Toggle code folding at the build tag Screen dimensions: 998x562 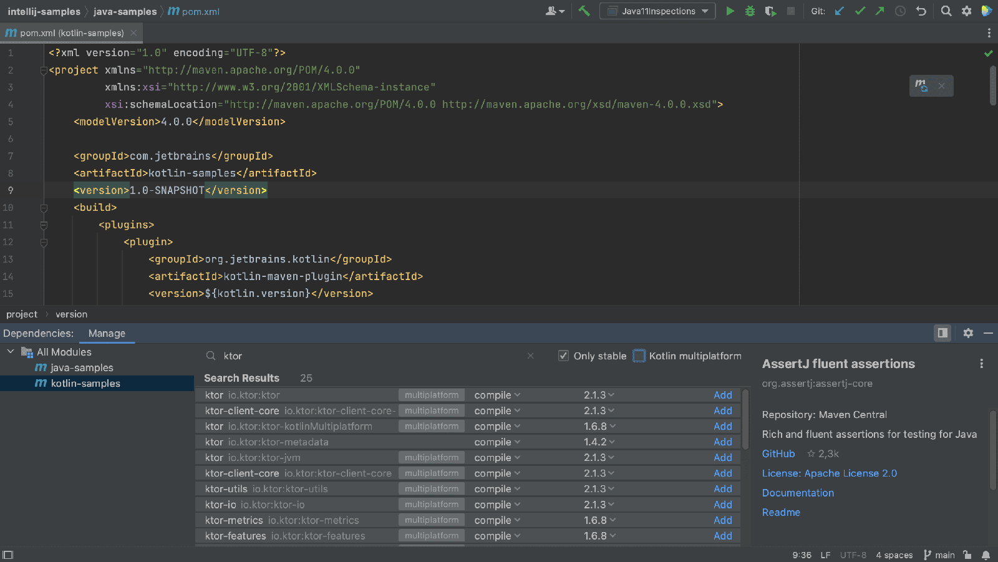click(44, 208)
